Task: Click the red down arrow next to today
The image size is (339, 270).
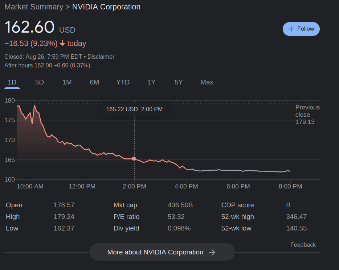Action: (62, 43)
